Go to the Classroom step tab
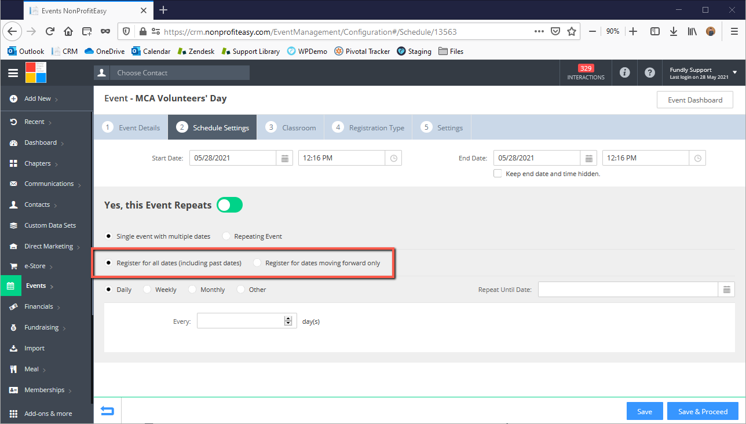Screen dimensions: 746x424 tap(291, 127)
